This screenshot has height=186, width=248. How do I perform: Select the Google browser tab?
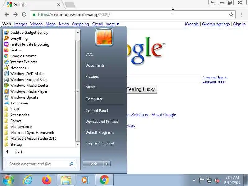33,5
